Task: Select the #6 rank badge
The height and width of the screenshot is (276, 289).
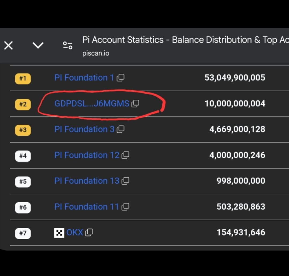Action: (23, 207)
